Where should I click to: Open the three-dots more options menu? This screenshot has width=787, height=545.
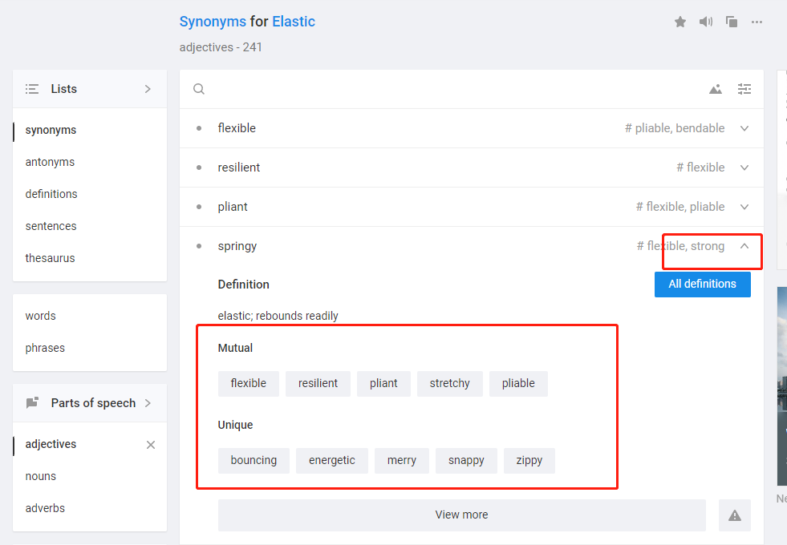(757, 22)
